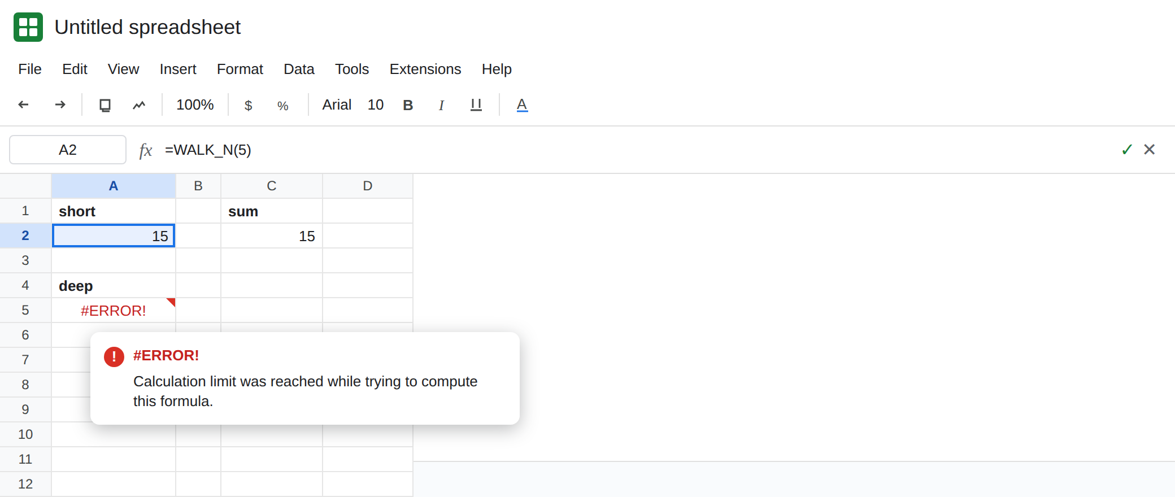Open the Extensions menu
The image size is (1175, 497).
pyautogui.click(x=425, y=69)
